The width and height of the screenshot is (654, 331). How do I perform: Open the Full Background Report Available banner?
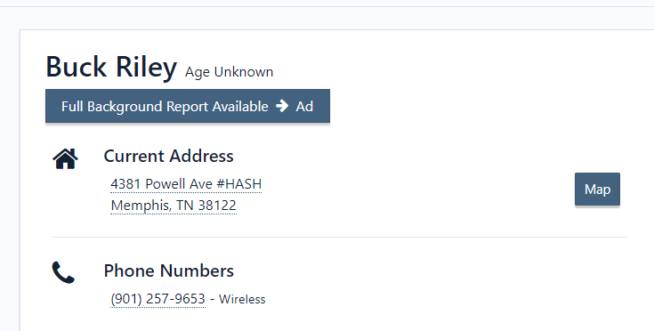pos(188,106)
